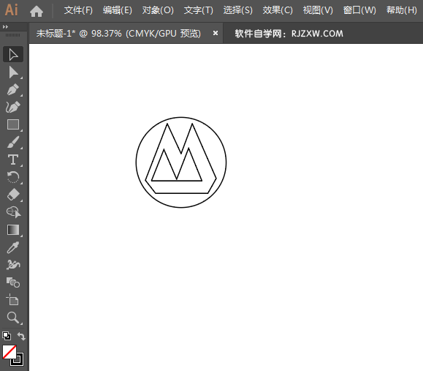Select the shapes tool above the Artboard tool
This screenshot has width=423, height=371.
13,282
